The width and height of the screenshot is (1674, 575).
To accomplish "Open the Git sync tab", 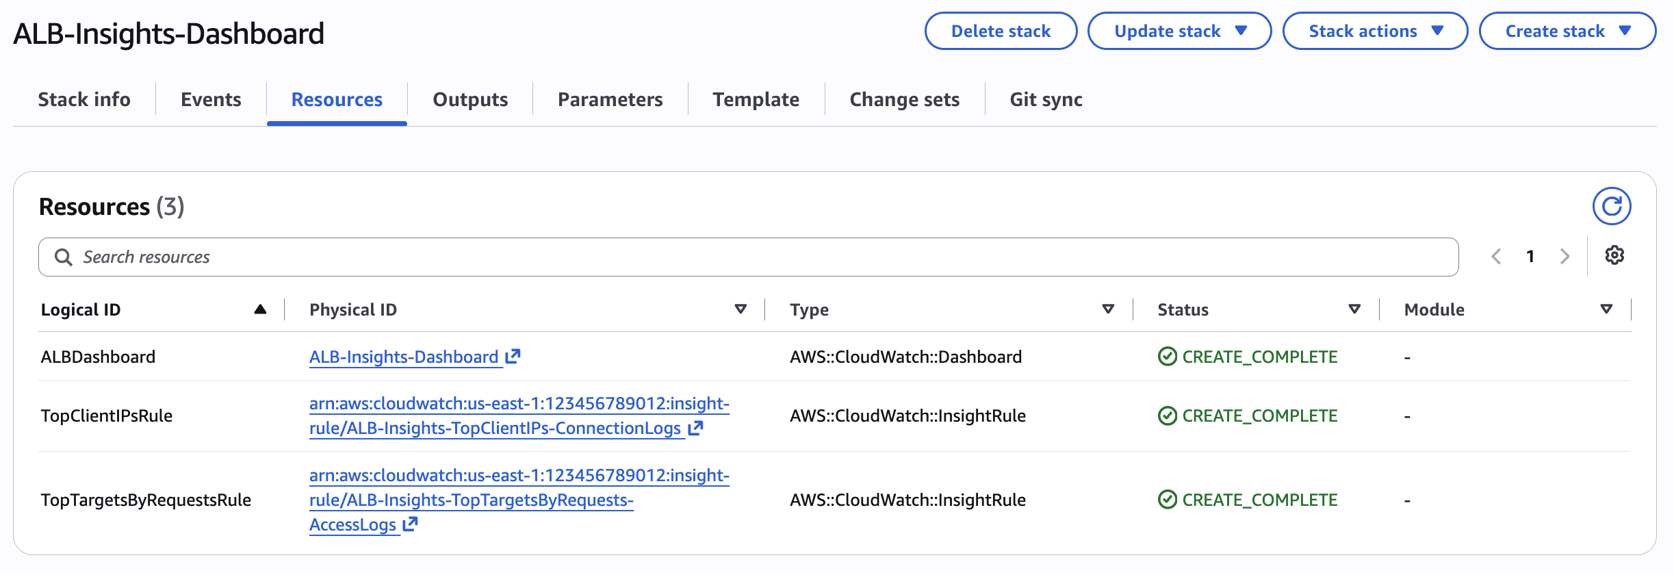I will (1046, 99).
